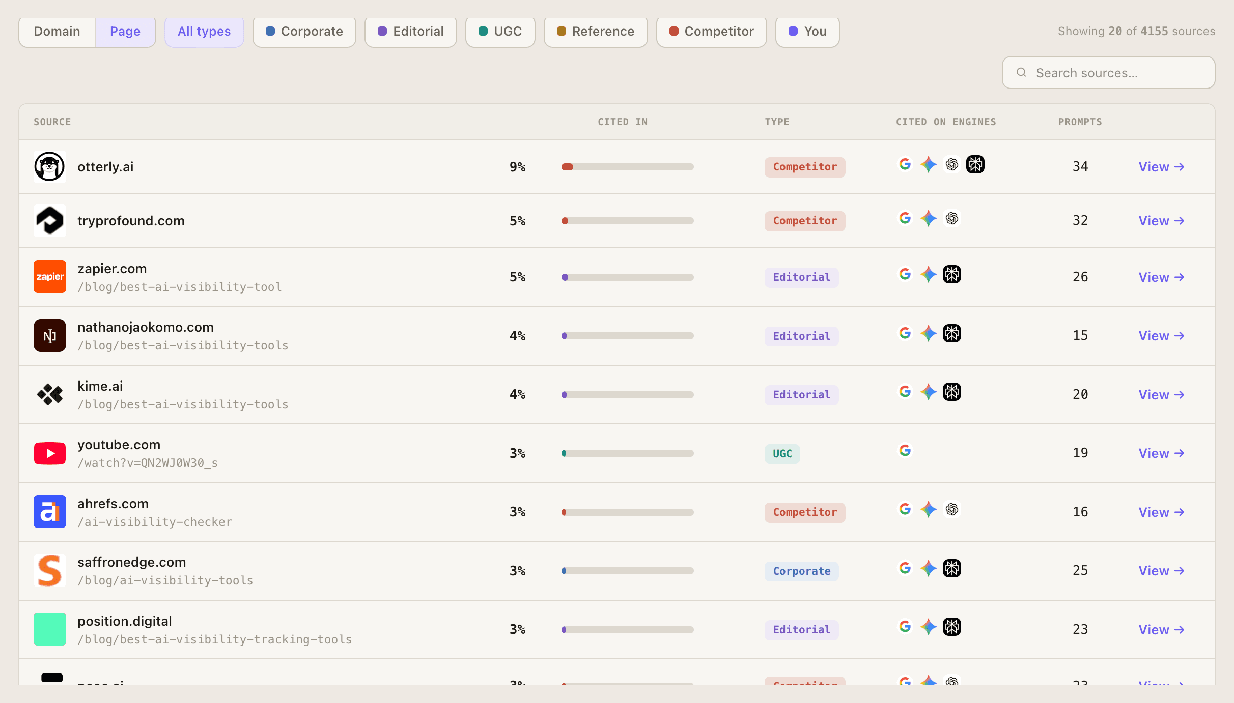Open View link for youtube.com
Image resolution: width=1234 pixels, height=703 pixels.
click(x=1162, y=453)
